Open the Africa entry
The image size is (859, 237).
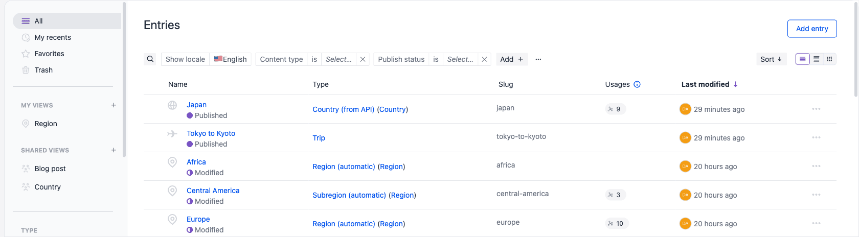coord(196,162)
